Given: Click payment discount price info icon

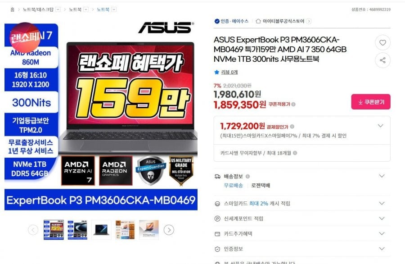Looking at the screenshot, I should coord(292,127).
